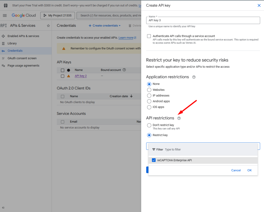The width and height of the screenshot is (264, 212).
Task: Click Cancel in the API selection popup
Action: (236, 170)
